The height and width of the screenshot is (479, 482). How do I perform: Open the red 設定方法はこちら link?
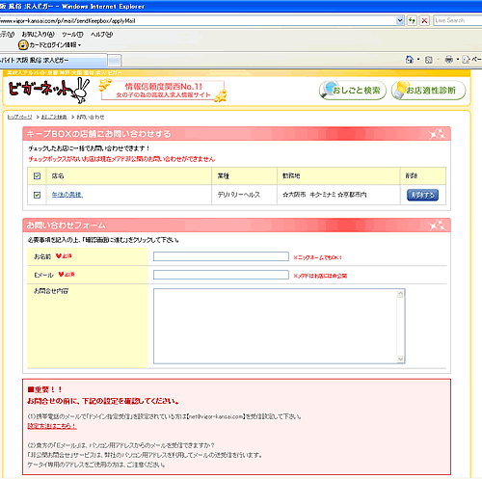coord(52,426)
